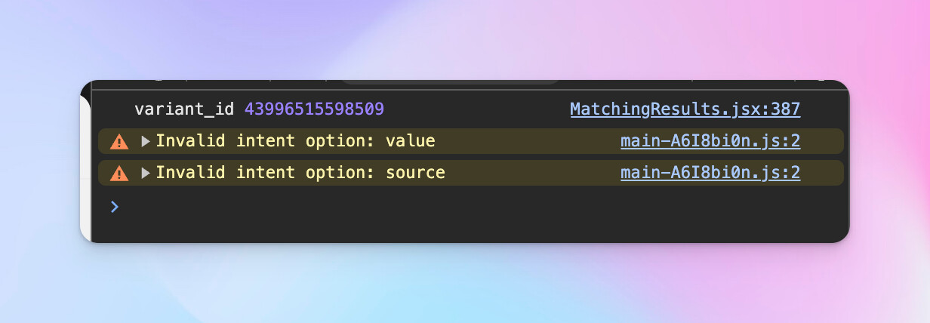
Task: Expand the 'Invalid intent option: source' warning
Action: coord(146,173)
